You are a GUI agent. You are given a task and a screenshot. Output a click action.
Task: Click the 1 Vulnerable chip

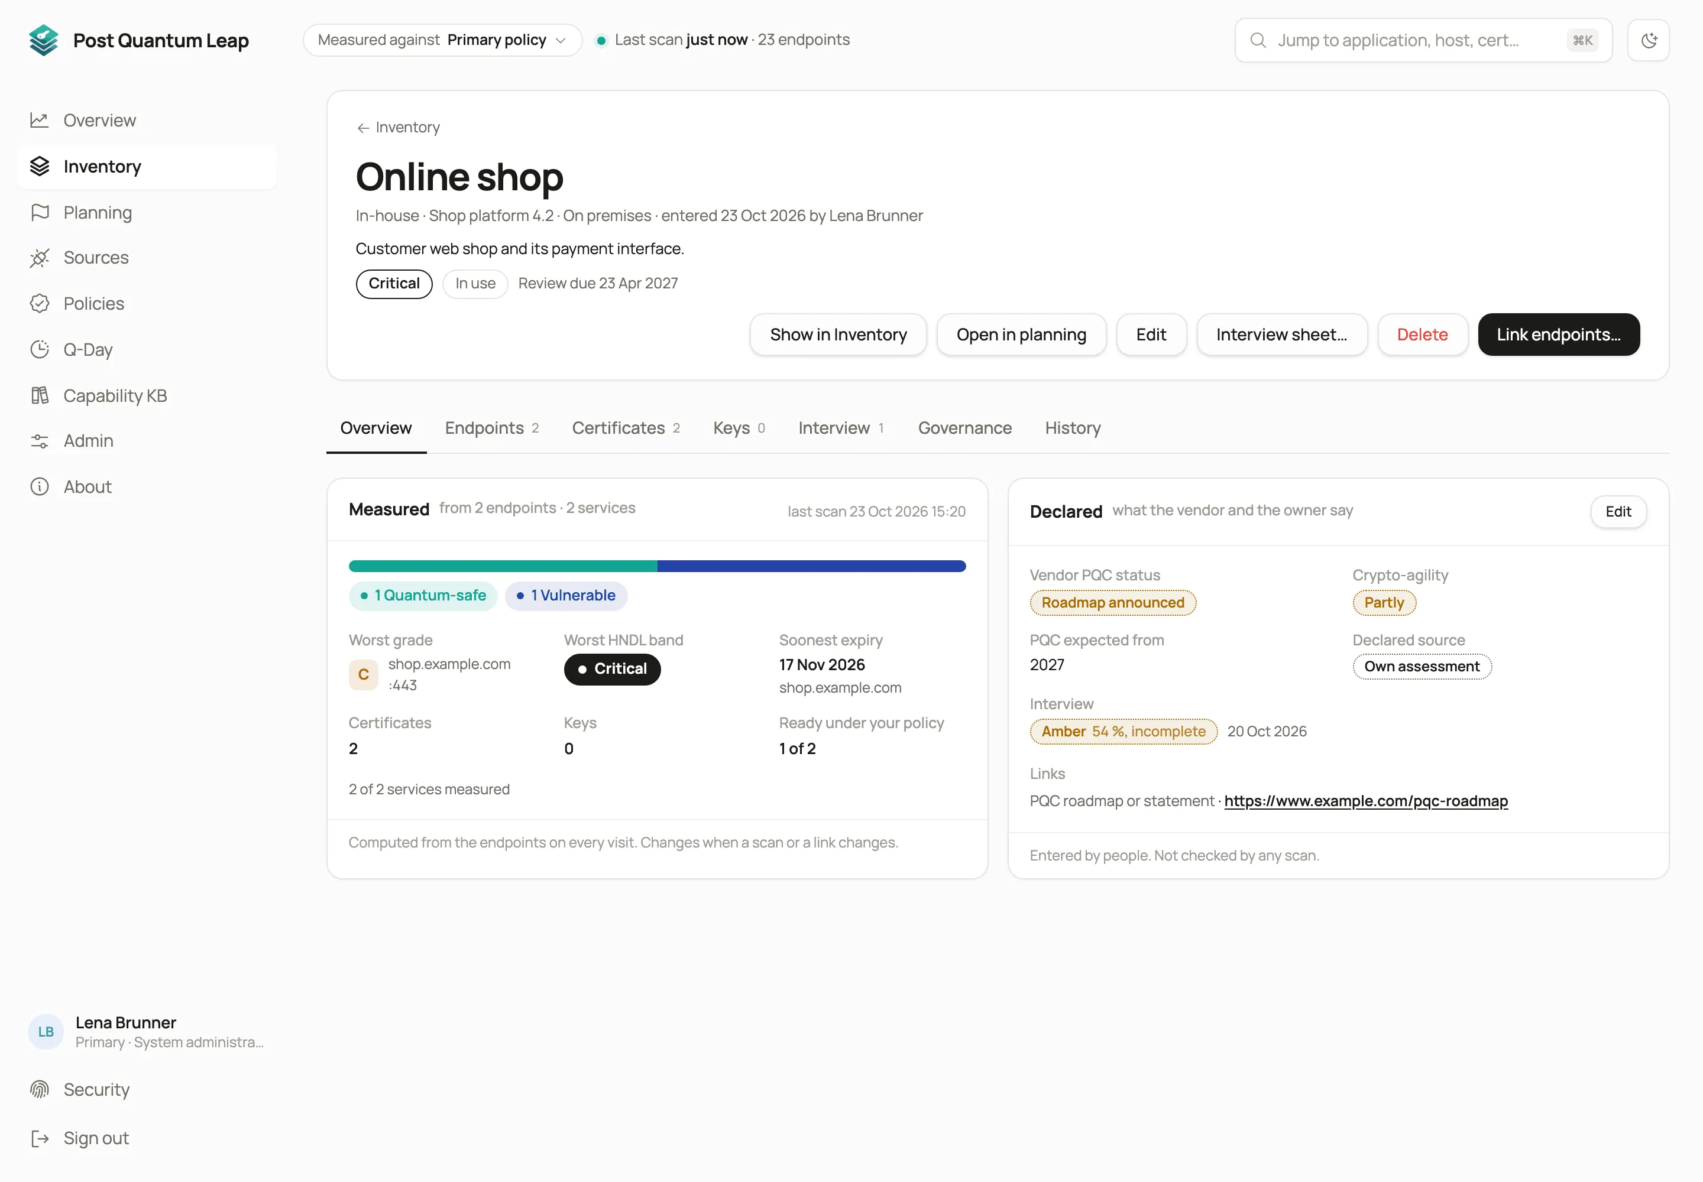click(x=566, y=596)
